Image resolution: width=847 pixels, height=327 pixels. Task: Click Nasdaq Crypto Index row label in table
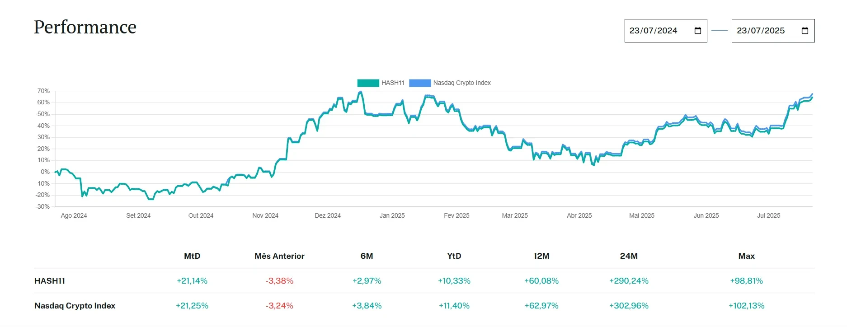[75, 306]
